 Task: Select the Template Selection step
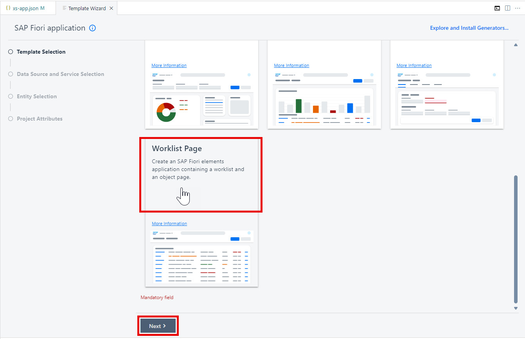coord(37,52)
